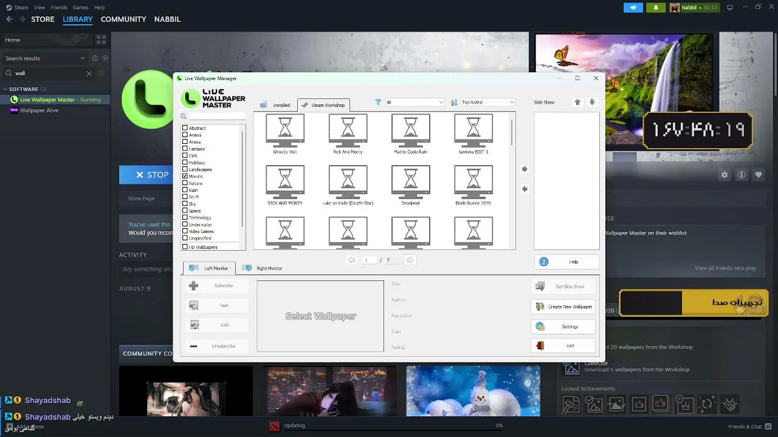Click the Create New Wallpaper button
This screenshot has width=778, height=437.
click(x=563, y=307)
